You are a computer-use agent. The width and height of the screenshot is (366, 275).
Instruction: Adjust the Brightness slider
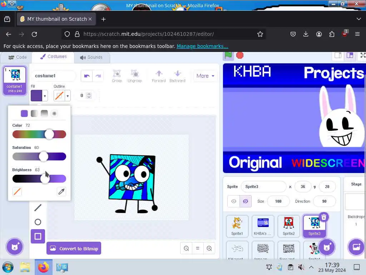click(x=39, y=179)
